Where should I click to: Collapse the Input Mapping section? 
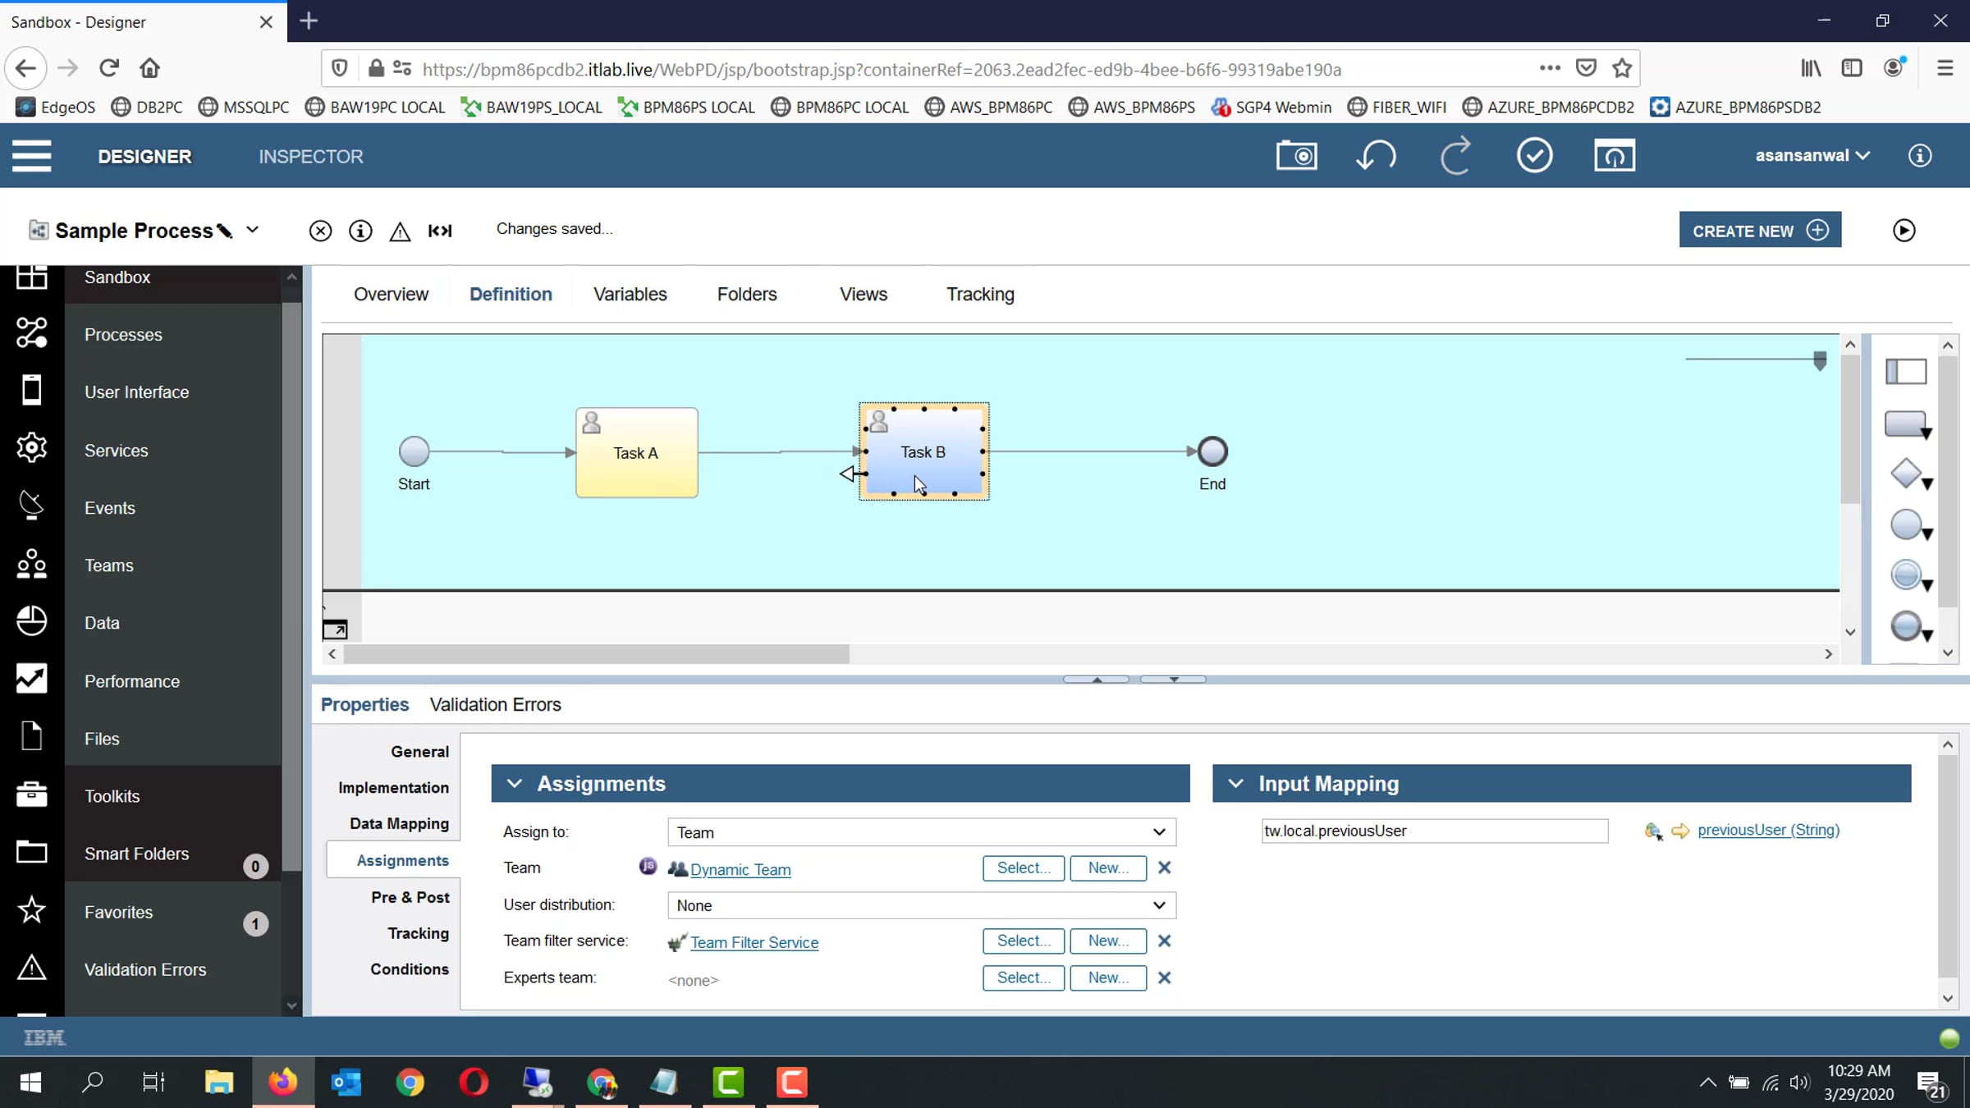tap(1235, 783)
